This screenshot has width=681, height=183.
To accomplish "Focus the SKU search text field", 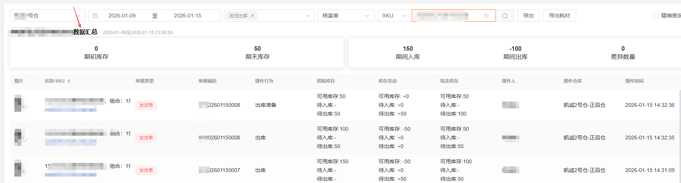I will pos(447,16).
